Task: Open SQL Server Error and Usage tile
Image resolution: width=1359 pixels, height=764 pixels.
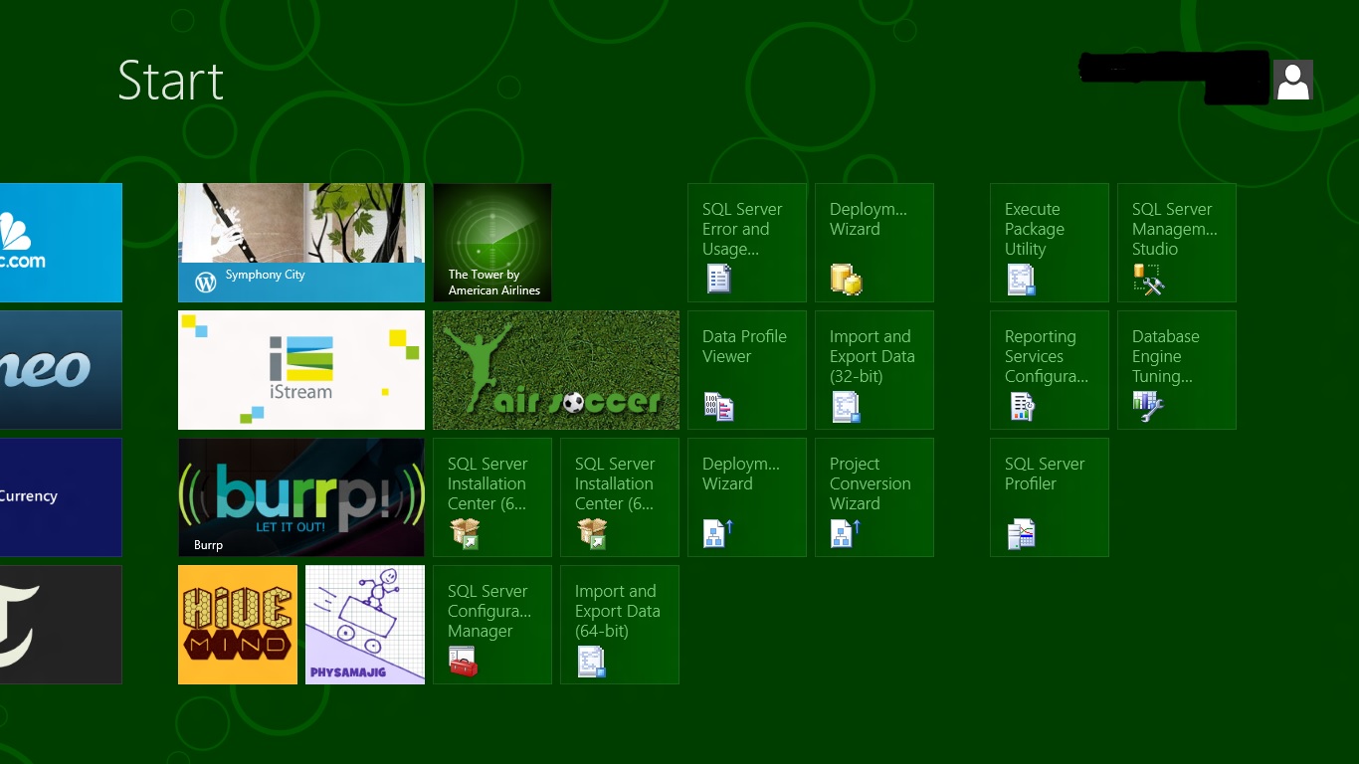Action: 746,242
